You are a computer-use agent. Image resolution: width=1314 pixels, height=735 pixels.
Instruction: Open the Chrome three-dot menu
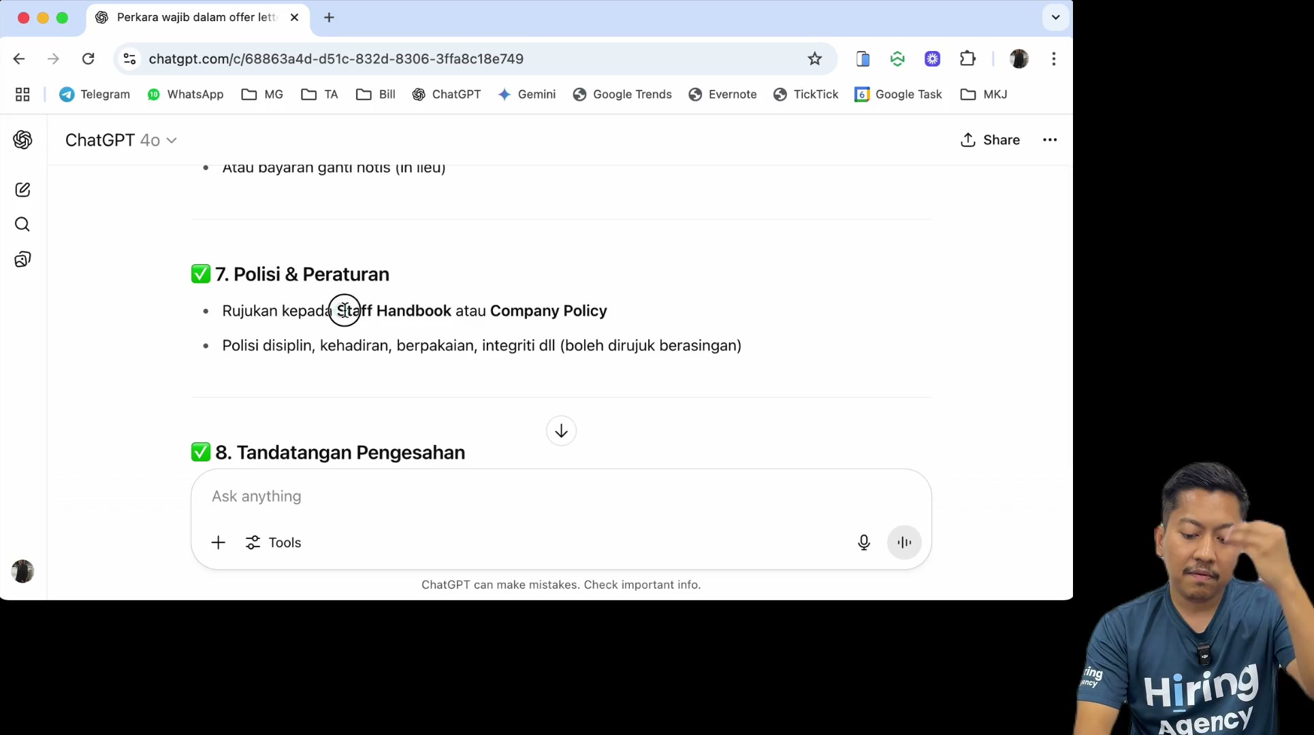tap(1054, 59)
